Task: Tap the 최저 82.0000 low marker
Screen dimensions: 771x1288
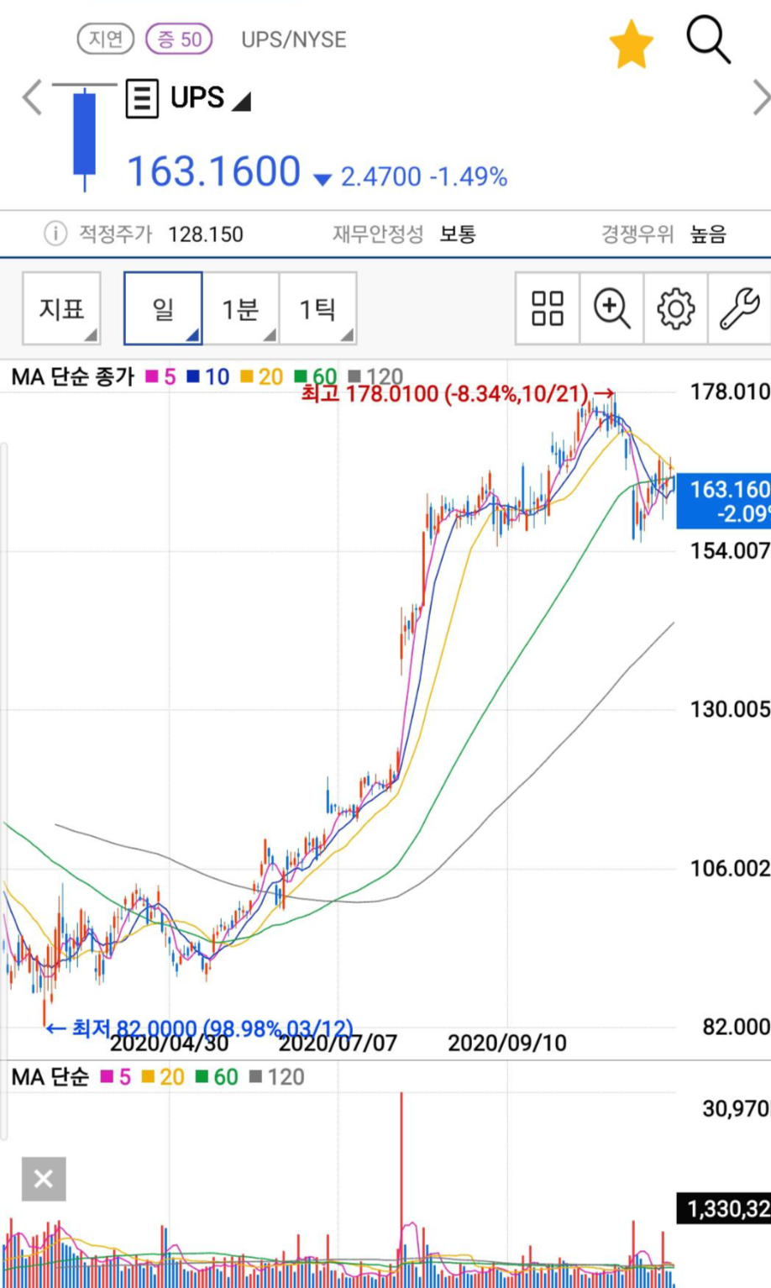Action: (x=199, y=1028)
